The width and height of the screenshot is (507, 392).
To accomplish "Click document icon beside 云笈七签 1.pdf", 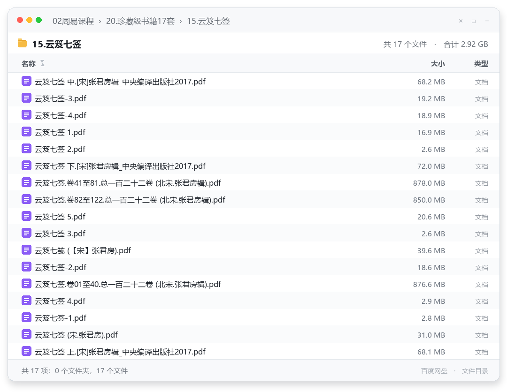I will [26, 132].
